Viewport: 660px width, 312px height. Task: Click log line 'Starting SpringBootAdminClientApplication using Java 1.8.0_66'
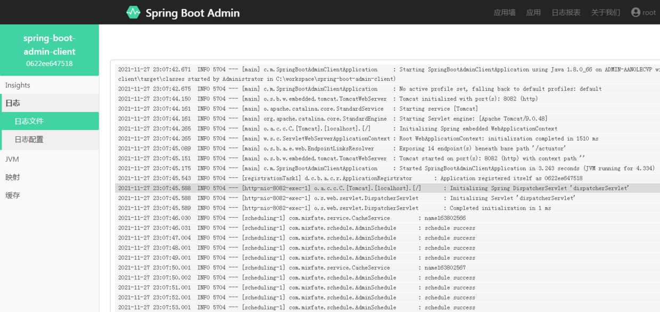coord(387,74)
